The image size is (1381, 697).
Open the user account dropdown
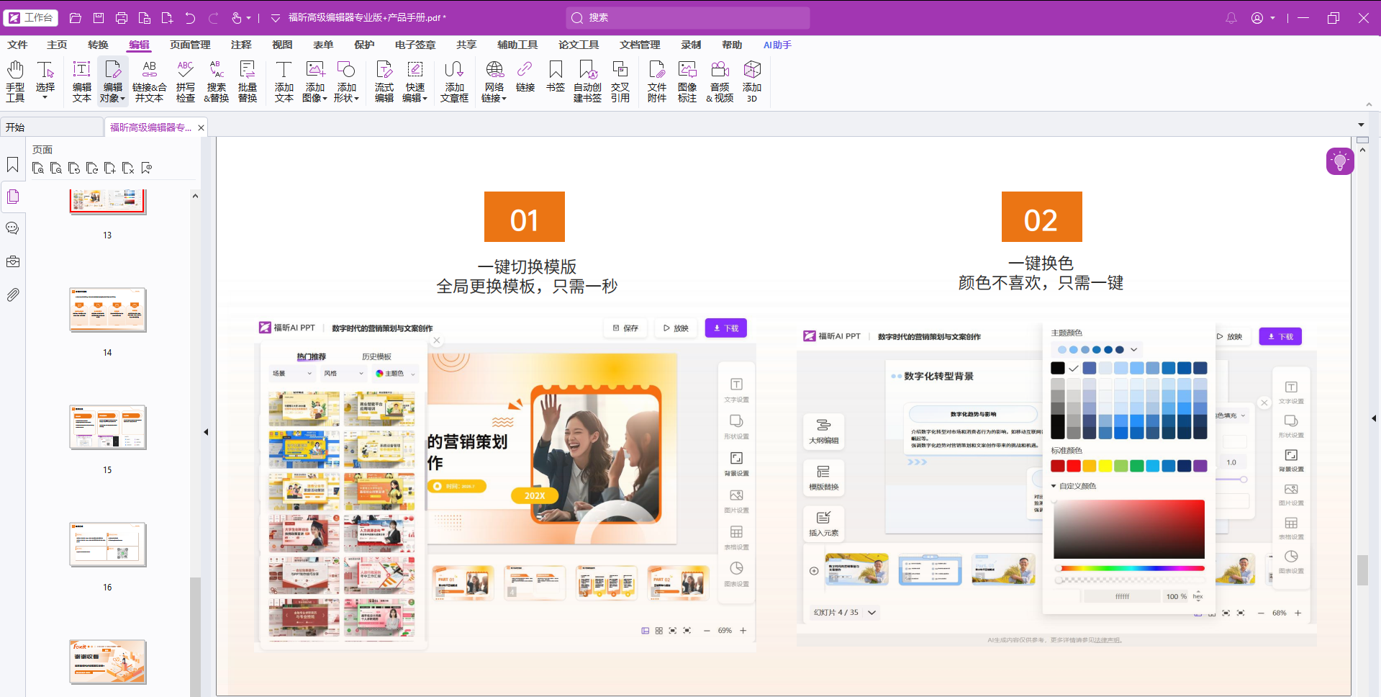pos(1273,18)
